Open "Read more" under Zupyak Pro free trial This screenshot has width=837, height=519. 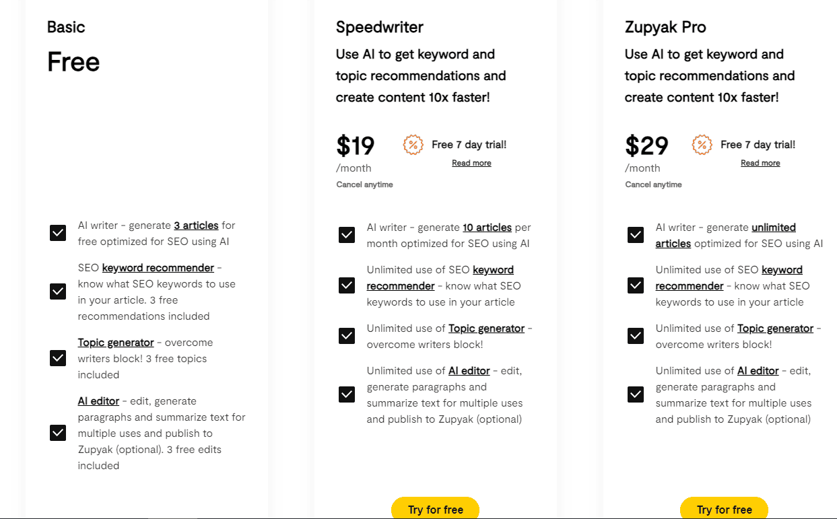[x=760, y=162]
